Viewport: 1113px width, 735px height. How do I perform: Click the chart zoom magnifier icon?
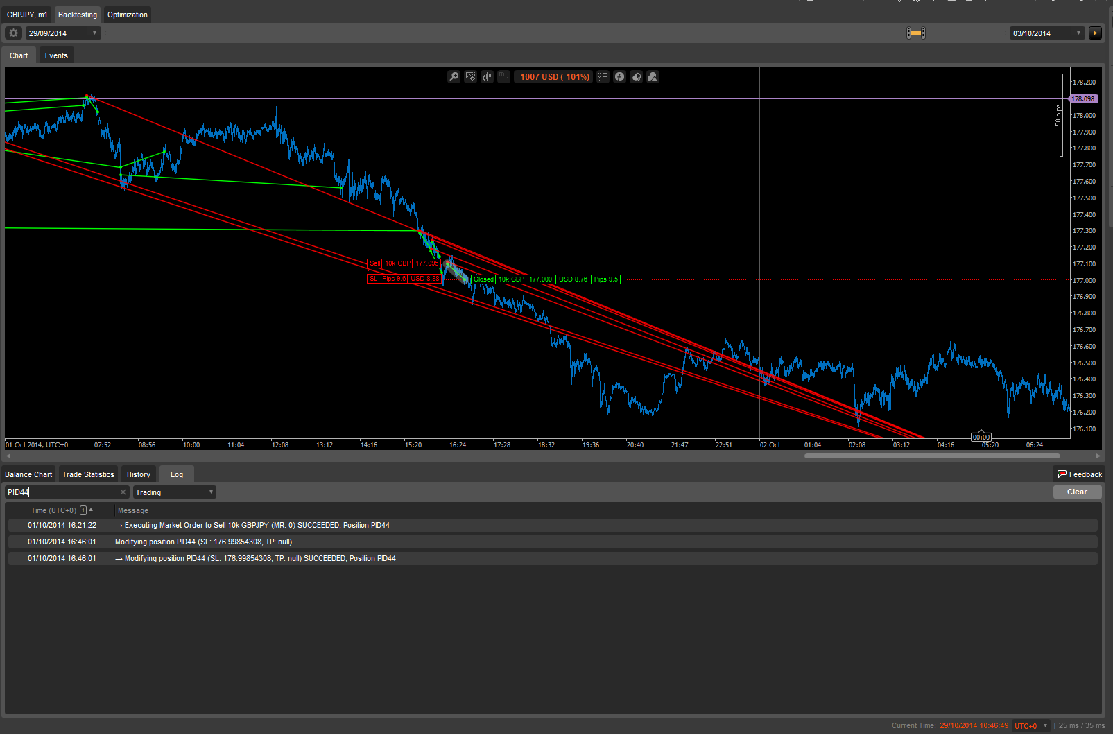454,77
